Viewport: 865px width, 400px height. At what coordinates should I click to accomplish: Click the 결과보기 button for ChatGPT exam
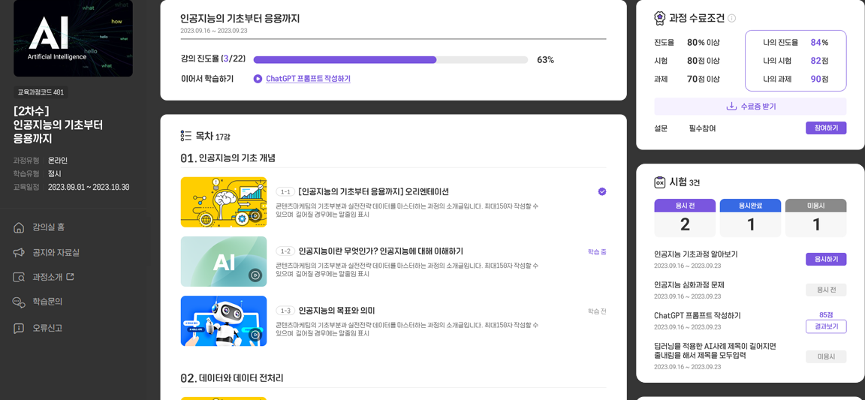[826, 326]
